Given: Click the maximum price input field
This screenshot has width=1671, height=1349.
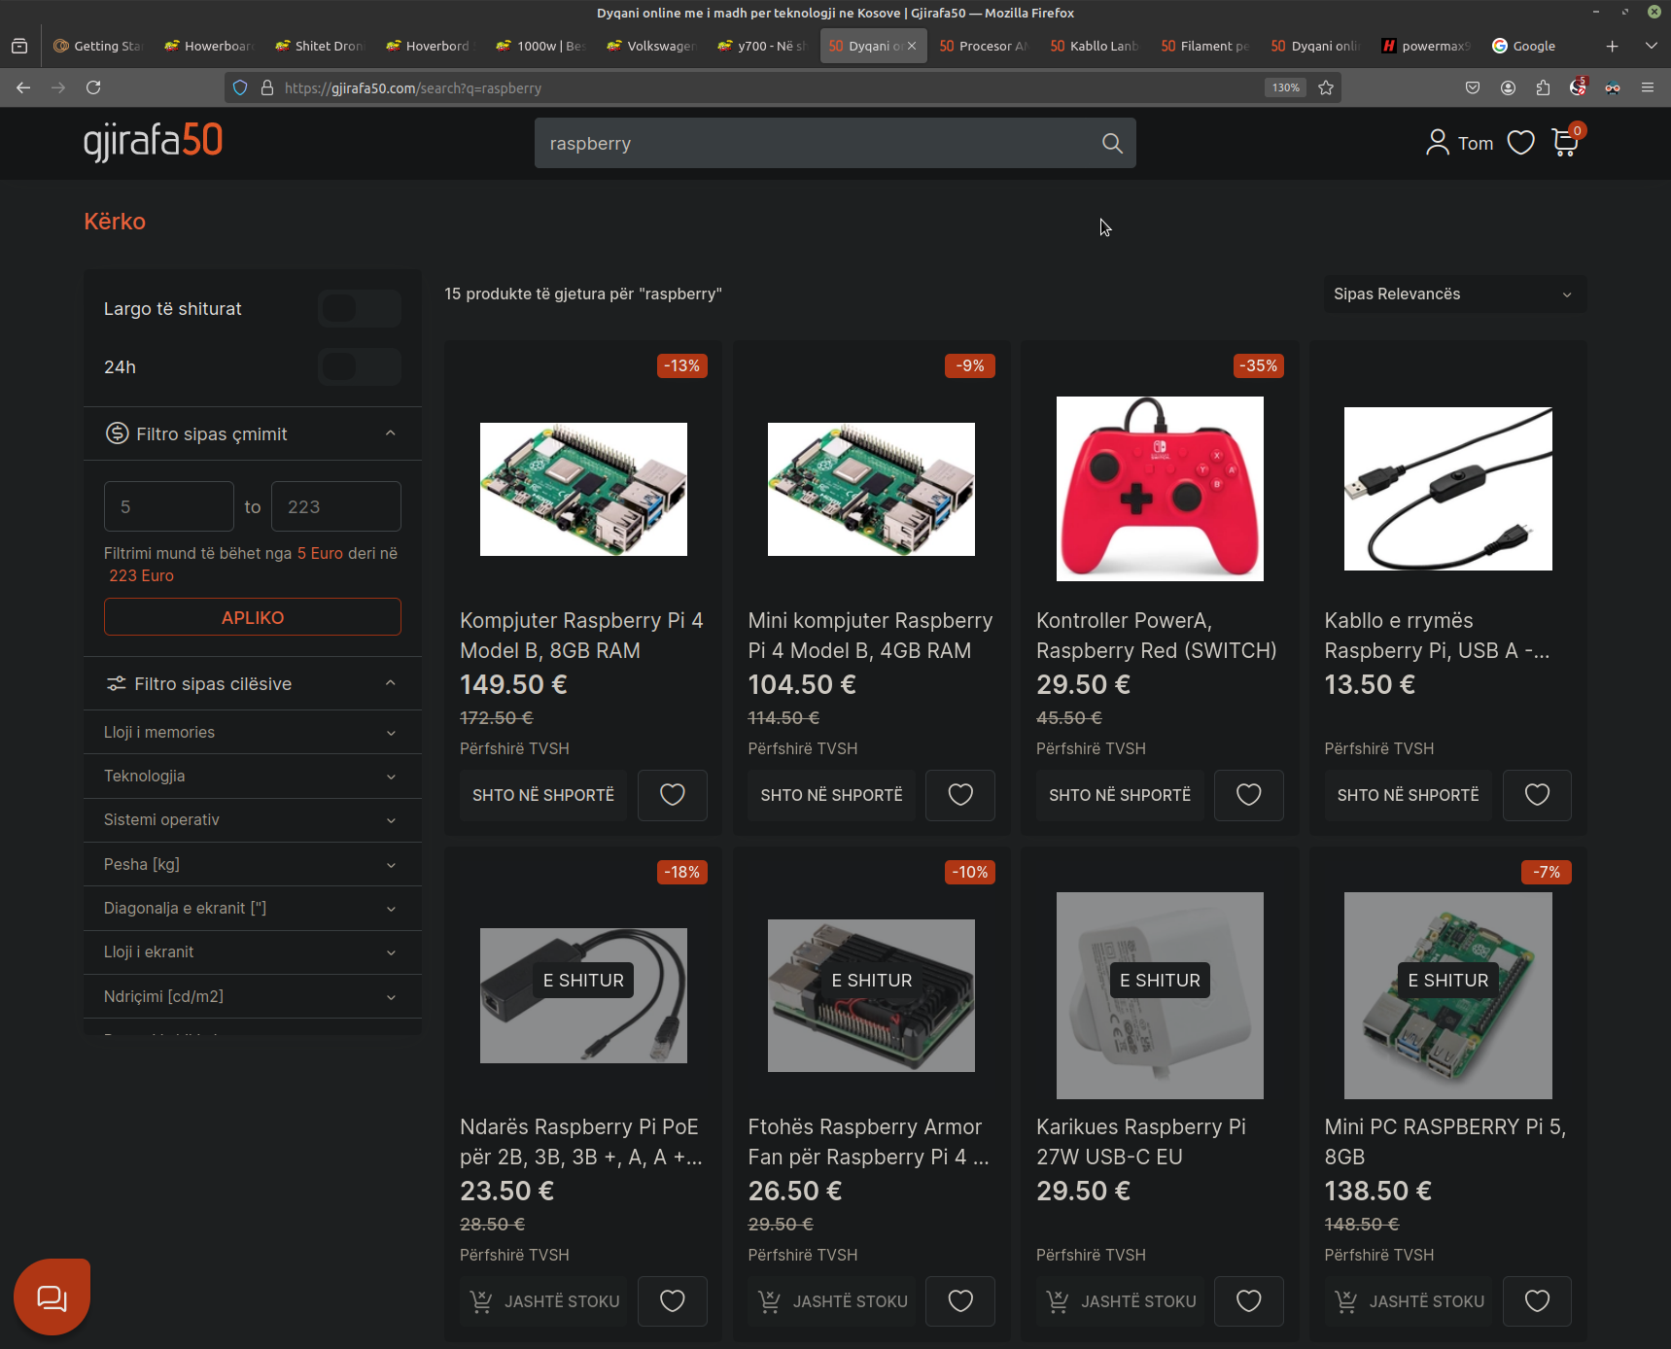Looking at the screenshot, I should click(x=336, y=506).
